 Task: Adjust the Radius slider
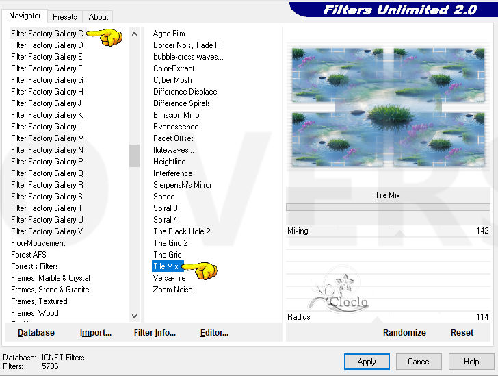388,318
